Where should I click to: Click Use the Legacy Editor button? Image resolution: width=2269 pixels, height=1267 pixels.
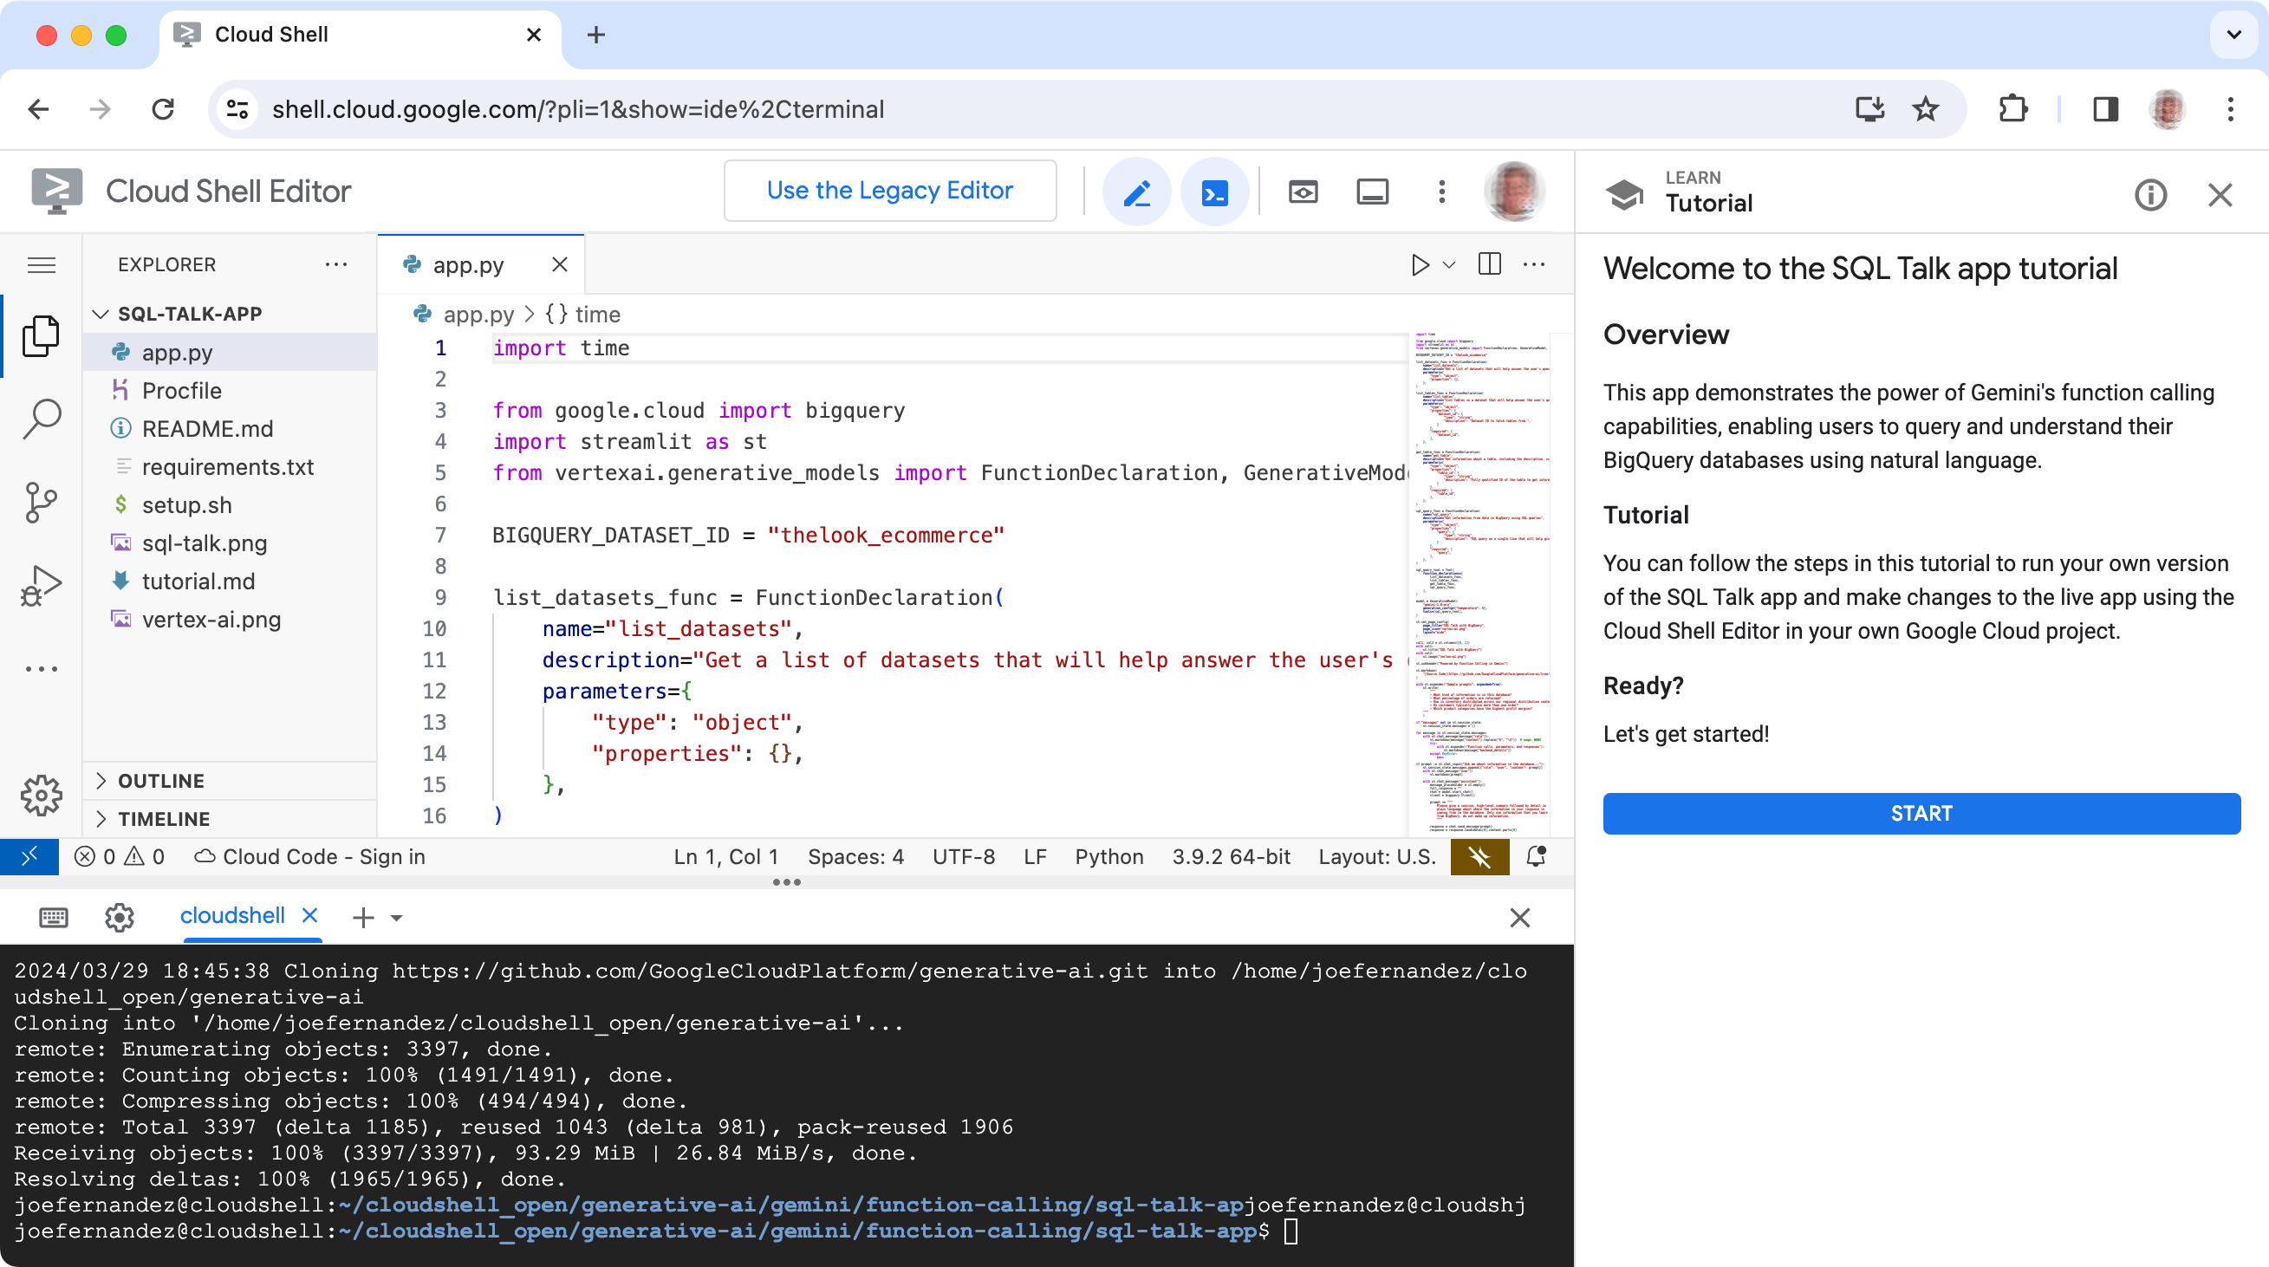pos(888,190)
